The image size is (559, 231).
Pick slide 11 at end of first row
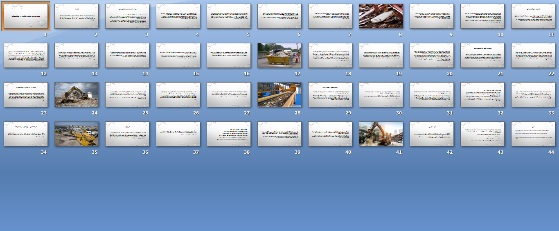coord(533,16)
